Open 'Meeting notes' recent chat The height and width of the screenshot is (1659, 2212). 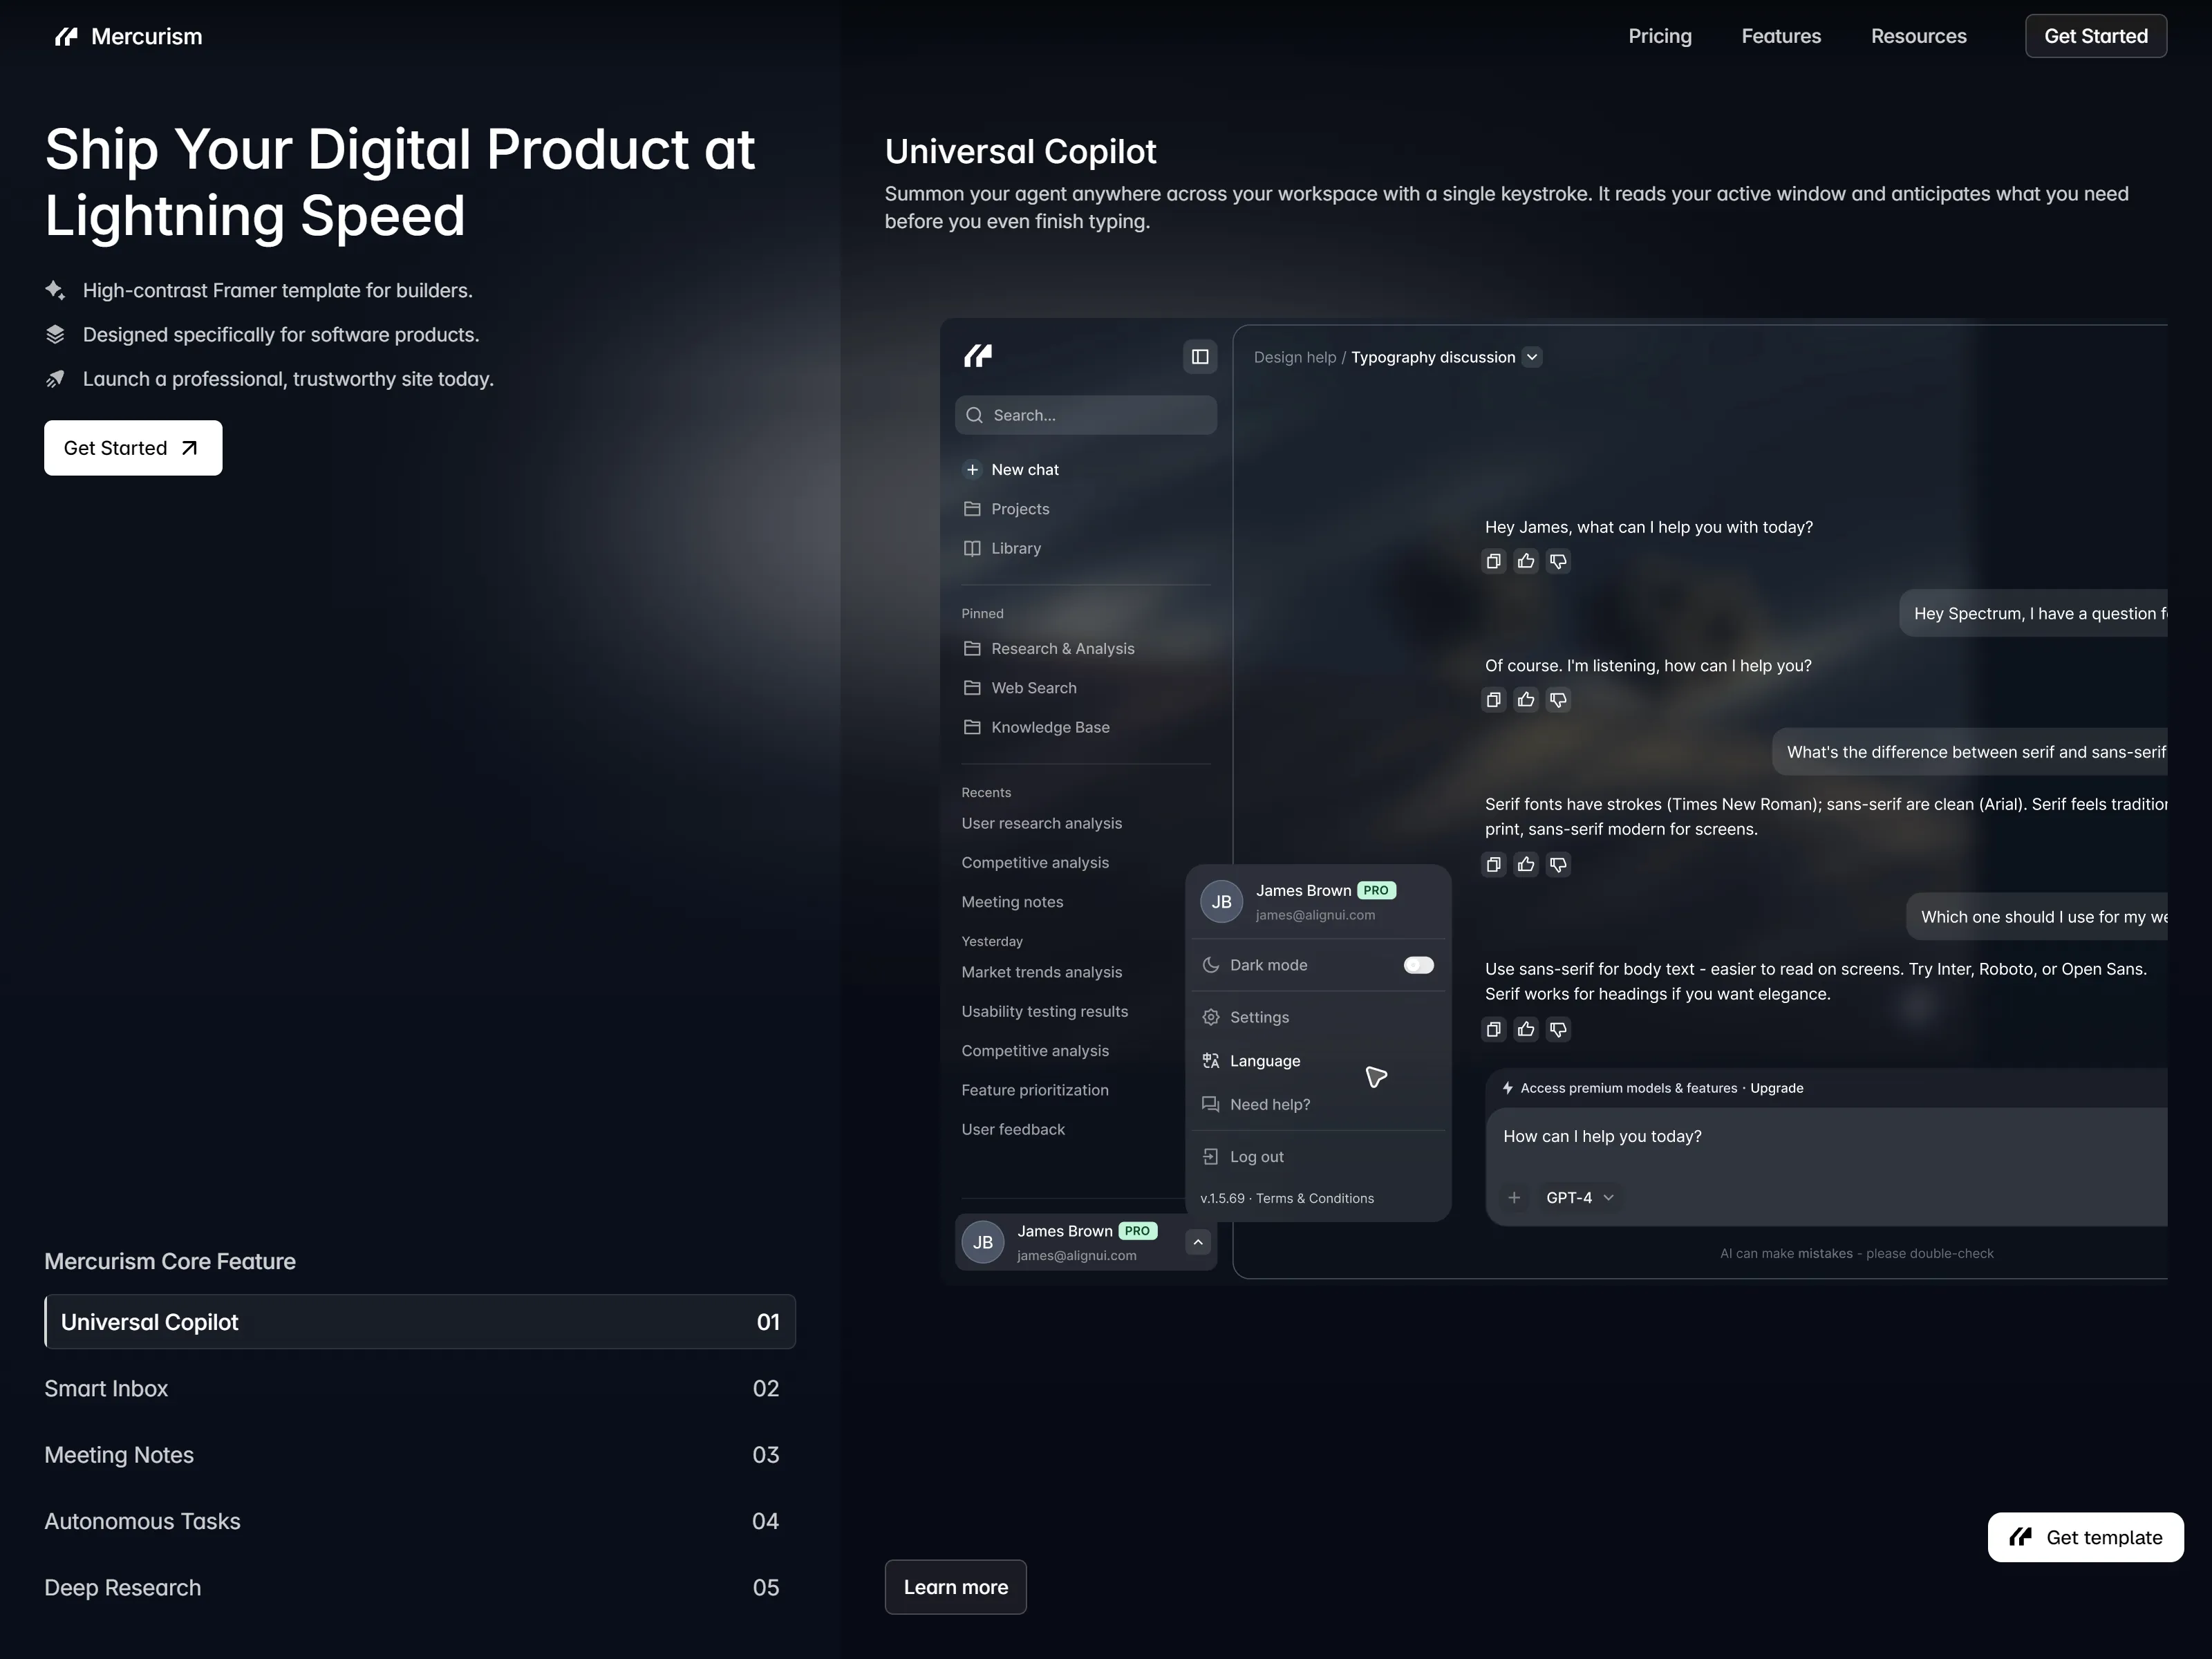pos(1012,902)
